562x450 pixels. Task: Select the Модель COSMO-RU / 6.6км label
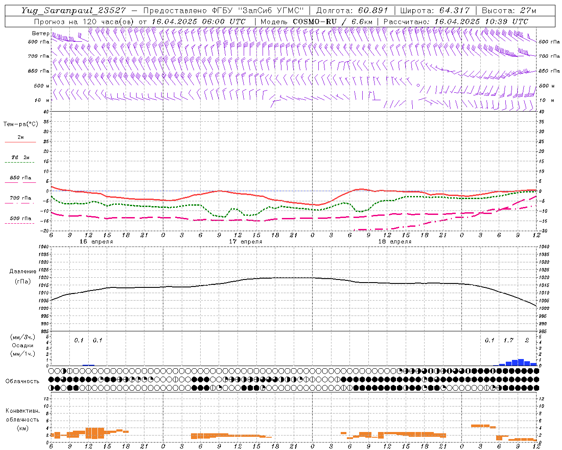click(x=316, y=22)
